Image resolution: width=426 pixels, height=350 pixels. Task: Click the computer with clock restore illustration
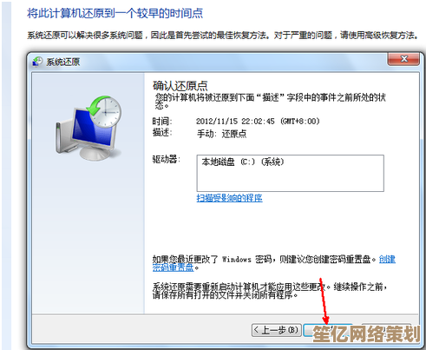click(88, 129)
